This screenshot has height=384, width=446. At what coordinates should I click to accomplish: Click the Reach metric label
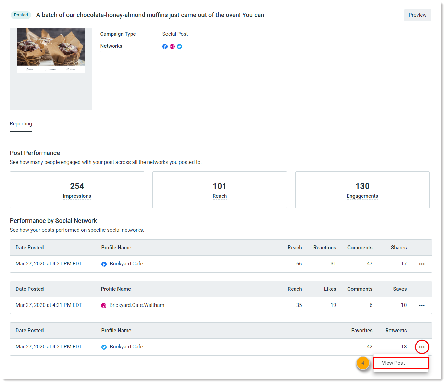pos(220,196)
